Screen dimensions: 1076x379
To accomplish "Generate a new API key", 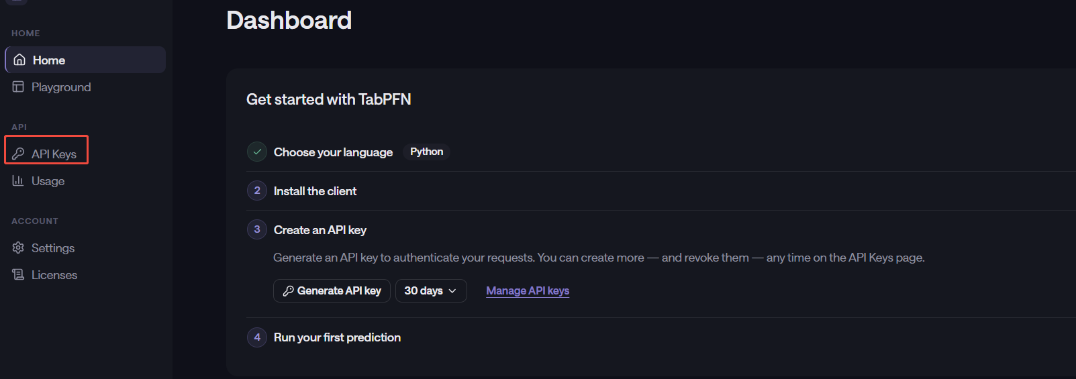I will tap(332, 290).
